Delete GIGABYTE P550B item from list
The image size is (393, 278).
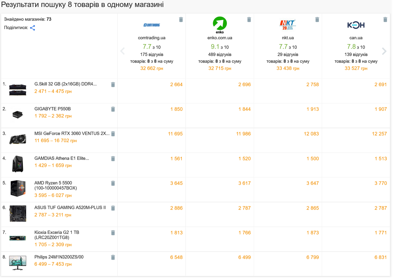click(113, 109)
